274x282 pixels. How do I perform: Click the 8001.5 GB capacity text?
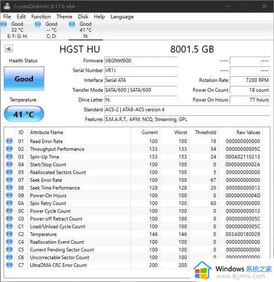[x=192, y=49]
